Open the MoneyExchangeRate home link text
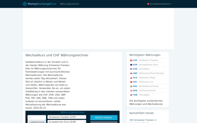This screenshot has width=197, height=123. tap(42, 4)
